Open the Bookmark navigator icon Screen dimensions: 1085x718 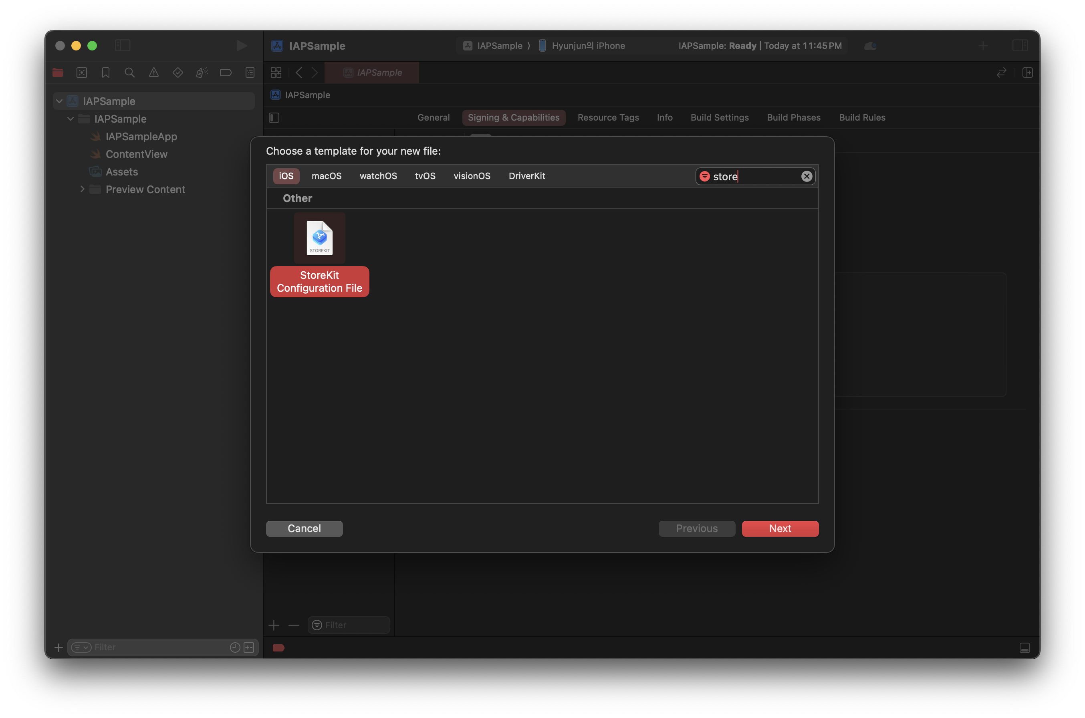tap(106, 73)
